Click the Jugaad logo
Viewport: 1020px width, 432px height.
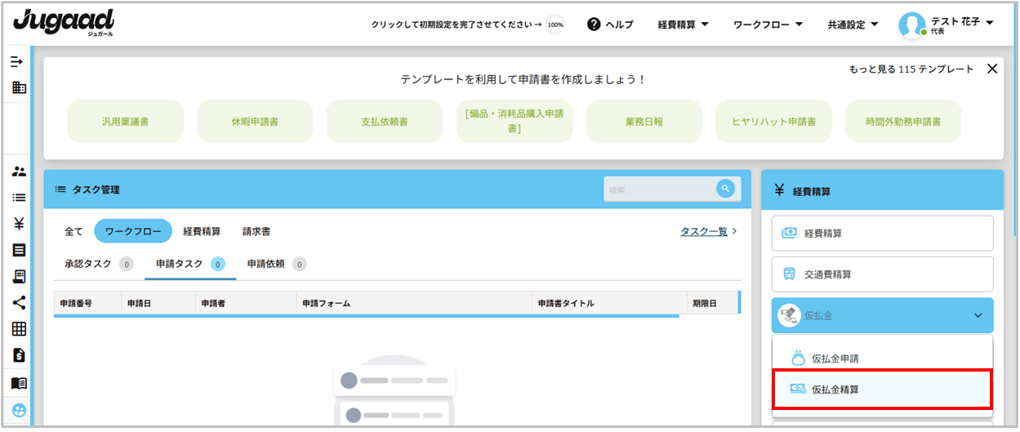coord(64,22)
